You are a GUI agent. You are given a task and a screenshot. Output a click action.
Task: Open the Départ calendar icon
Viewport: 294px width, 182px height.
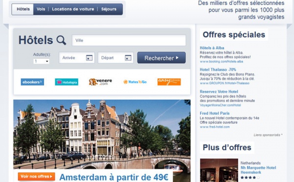click(x=128, y=58)
